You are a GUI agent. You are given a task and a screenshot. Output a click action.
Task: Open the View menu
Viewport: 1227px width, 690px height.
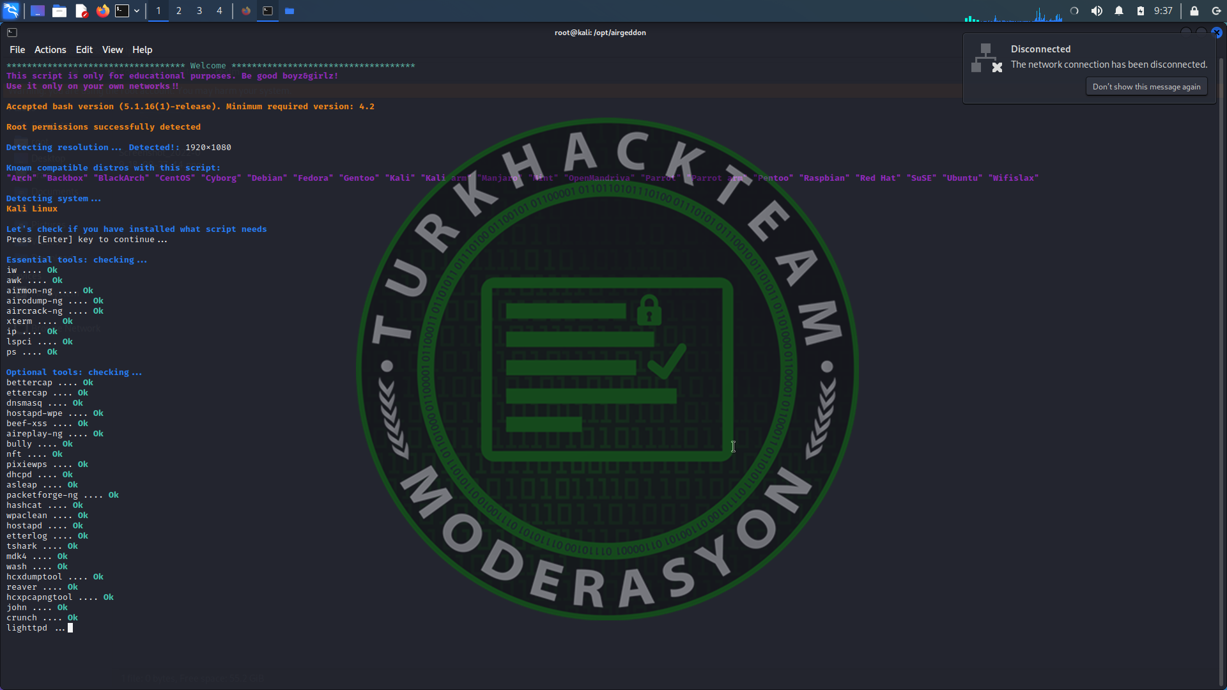coord(112,50)
